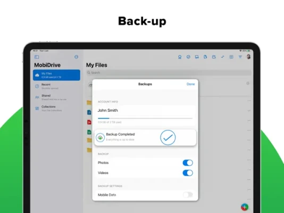Tap the upload document toolbar icon

[205, 57]
